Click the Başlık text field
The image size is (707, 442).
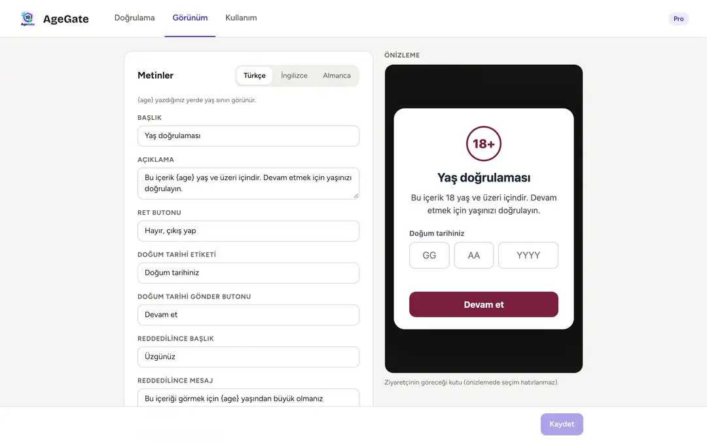(x=249, y=136)
